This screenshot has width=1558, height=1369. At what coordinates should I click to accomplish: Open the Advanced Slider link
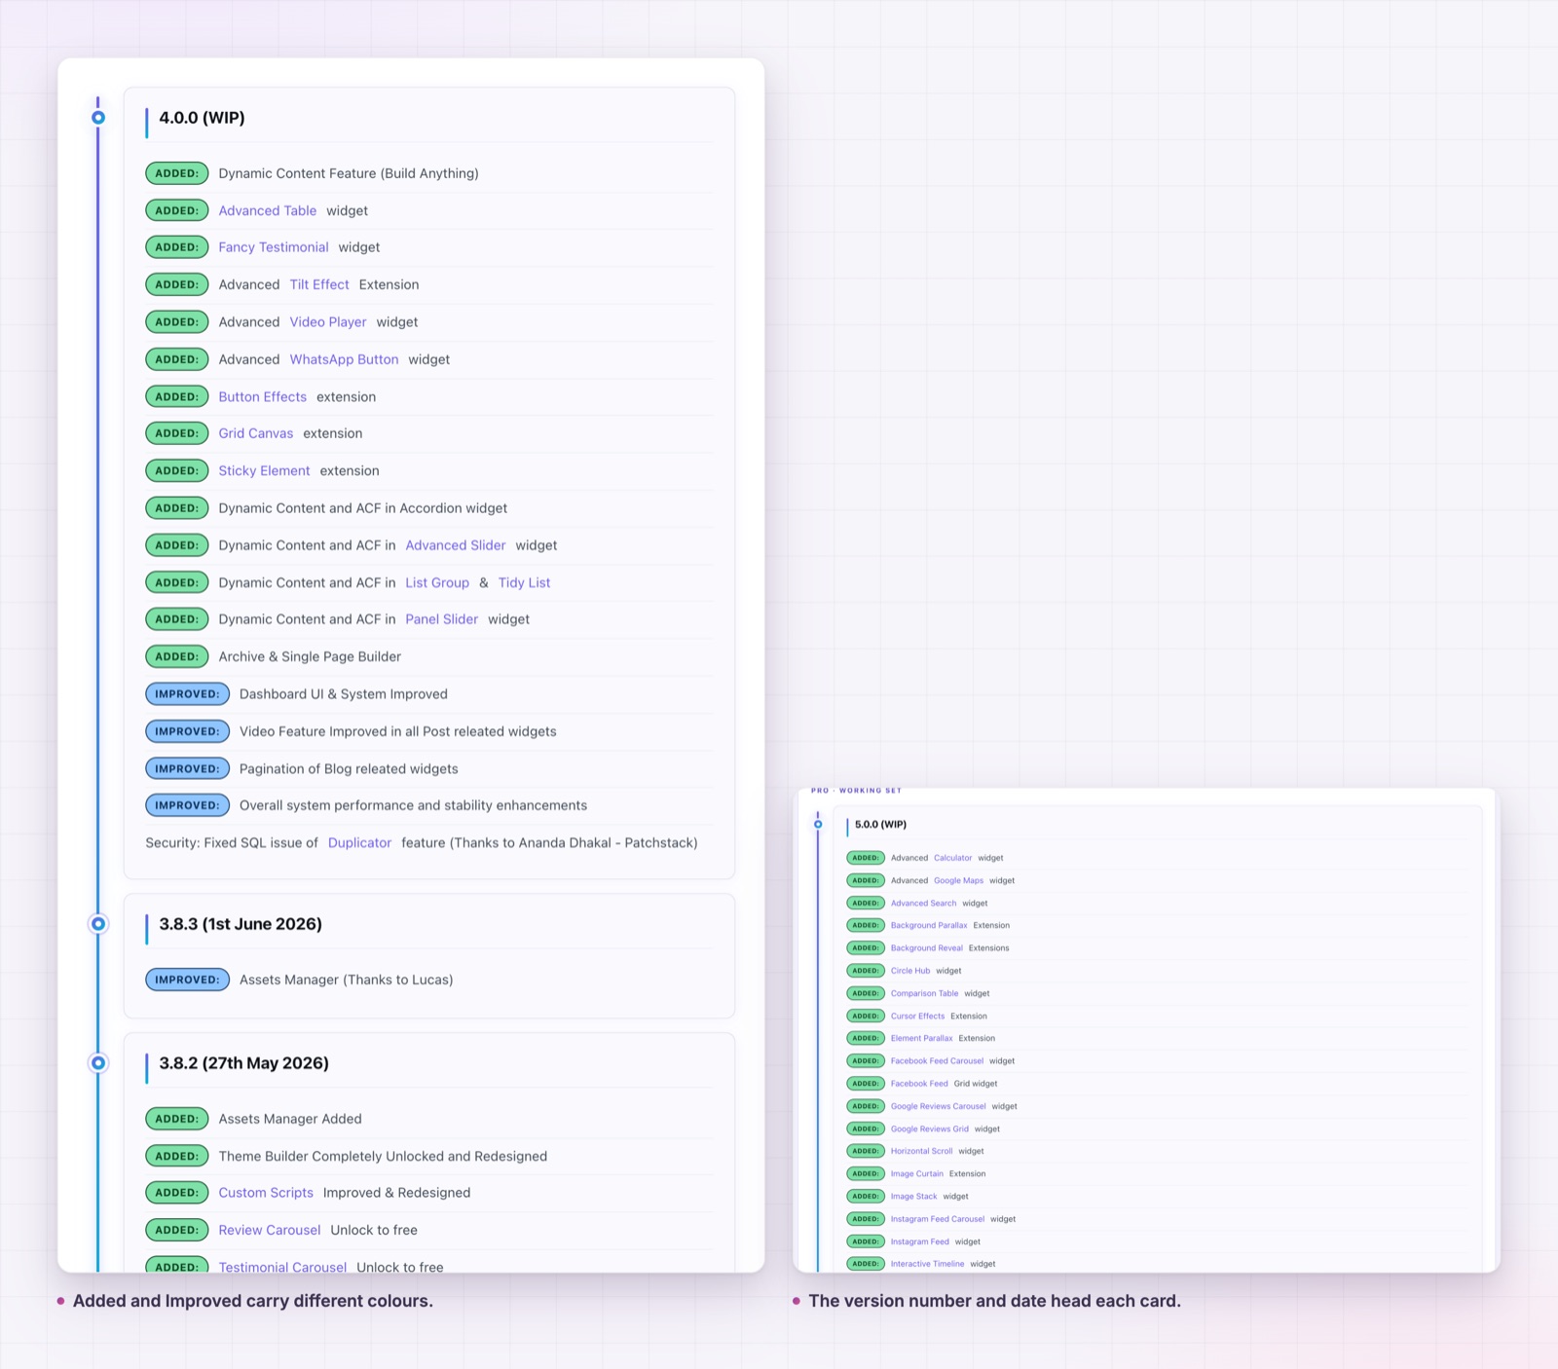pyautogui.click(x=456, y=545)
